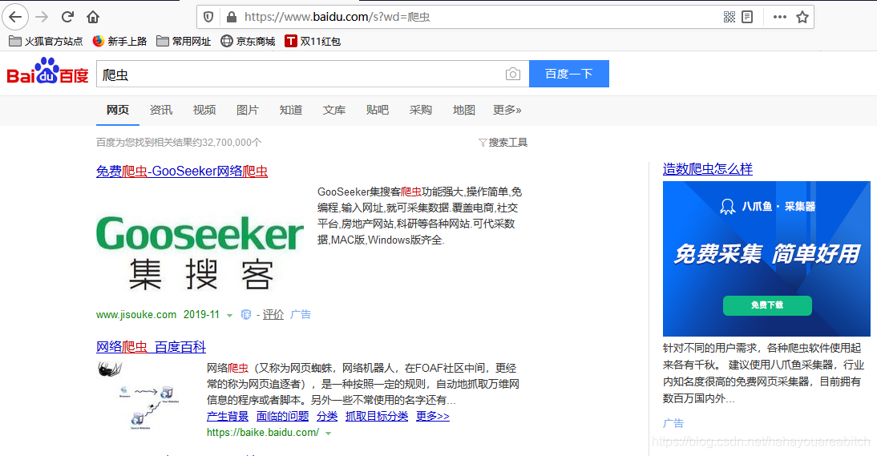Open the 双11红包 bookmark

[x=313, y=41]
